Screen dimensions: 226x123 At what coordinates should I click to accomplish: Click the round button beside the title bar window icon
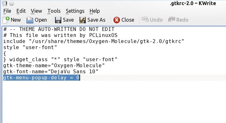tap(12, 3)
